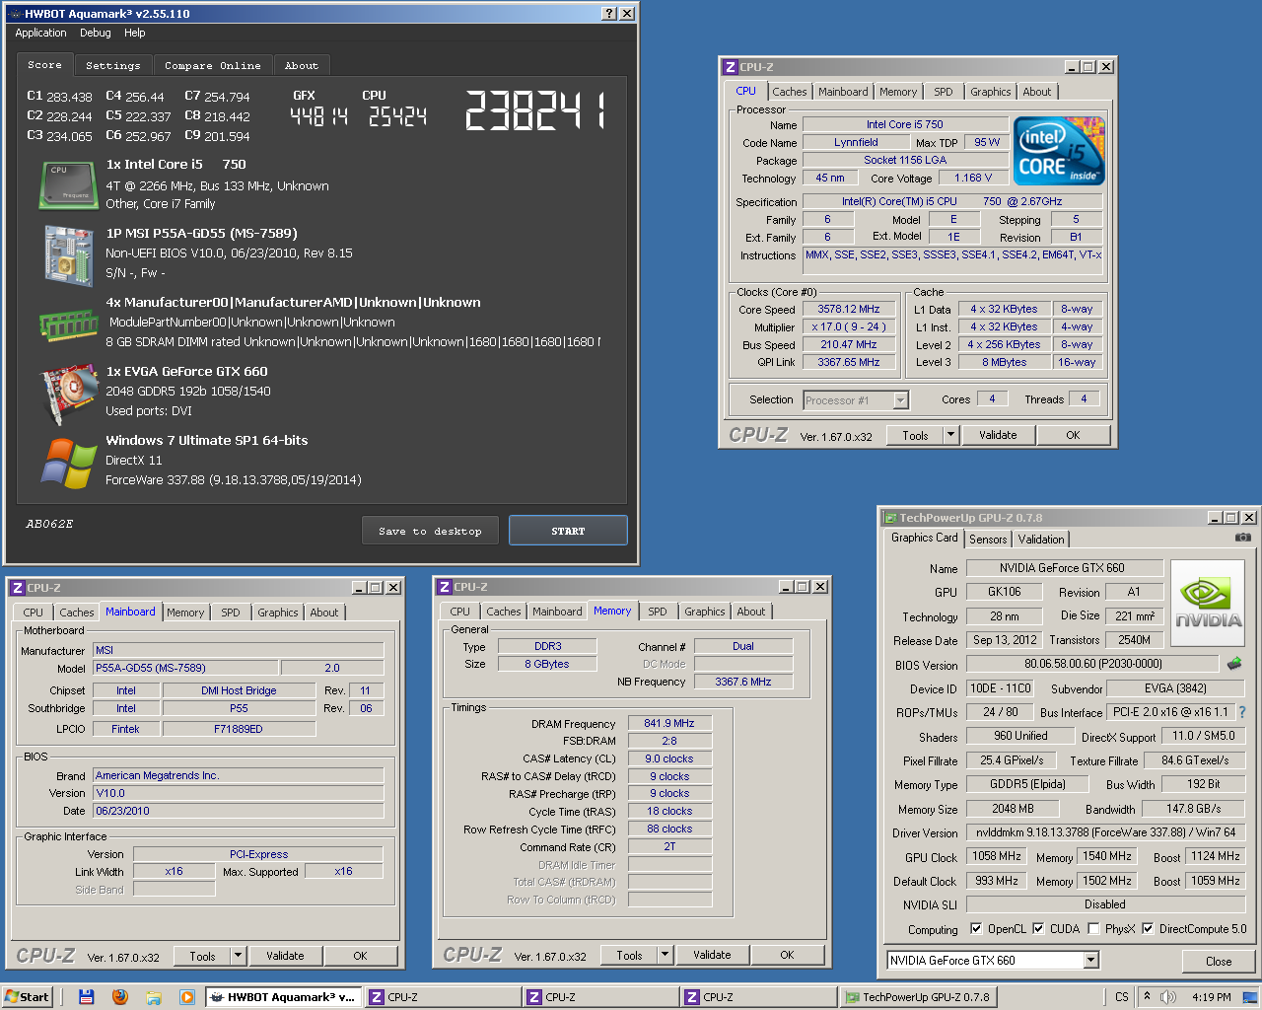Click the Intel Core i5 logo in CPU-Z
Screen dimensions: 1262x1010
tap(1059, 151)
